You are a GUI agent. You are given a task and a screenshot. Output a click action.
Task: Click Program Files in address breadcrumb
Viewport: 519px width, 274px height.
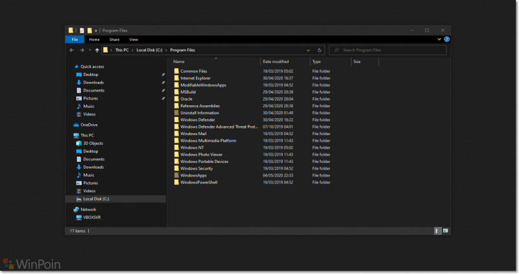click(182, 50)
